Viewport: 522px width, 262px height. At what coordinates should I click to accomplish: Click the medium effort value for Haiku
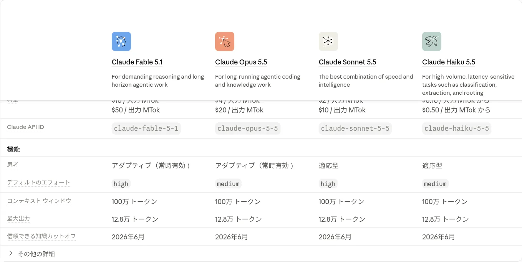coord(435,184)
